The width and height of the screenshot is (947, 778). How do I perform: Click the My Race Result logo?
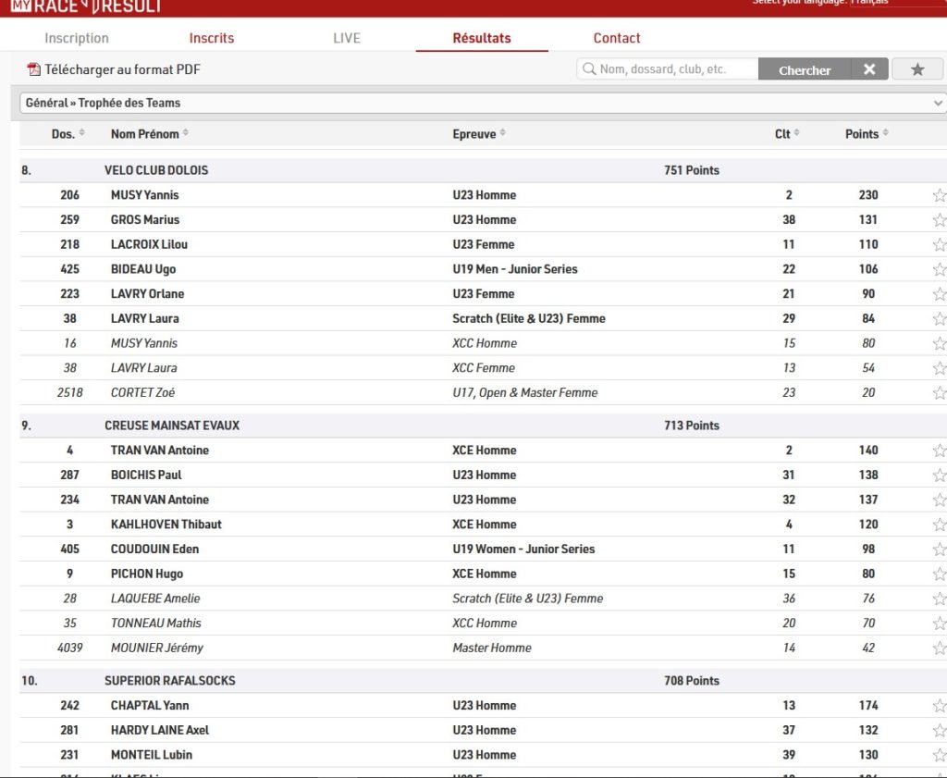(x=86, y=6)
